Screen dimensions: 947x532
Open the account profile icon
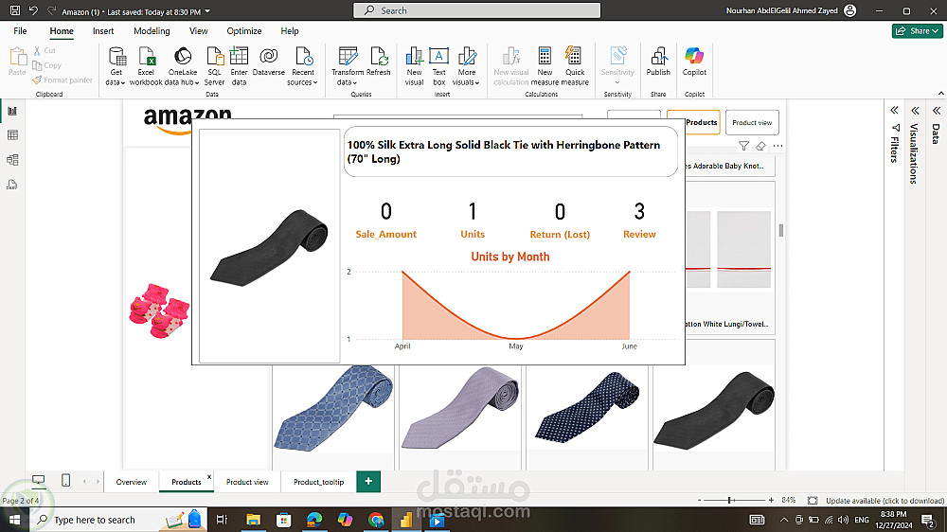pos(850,10)
